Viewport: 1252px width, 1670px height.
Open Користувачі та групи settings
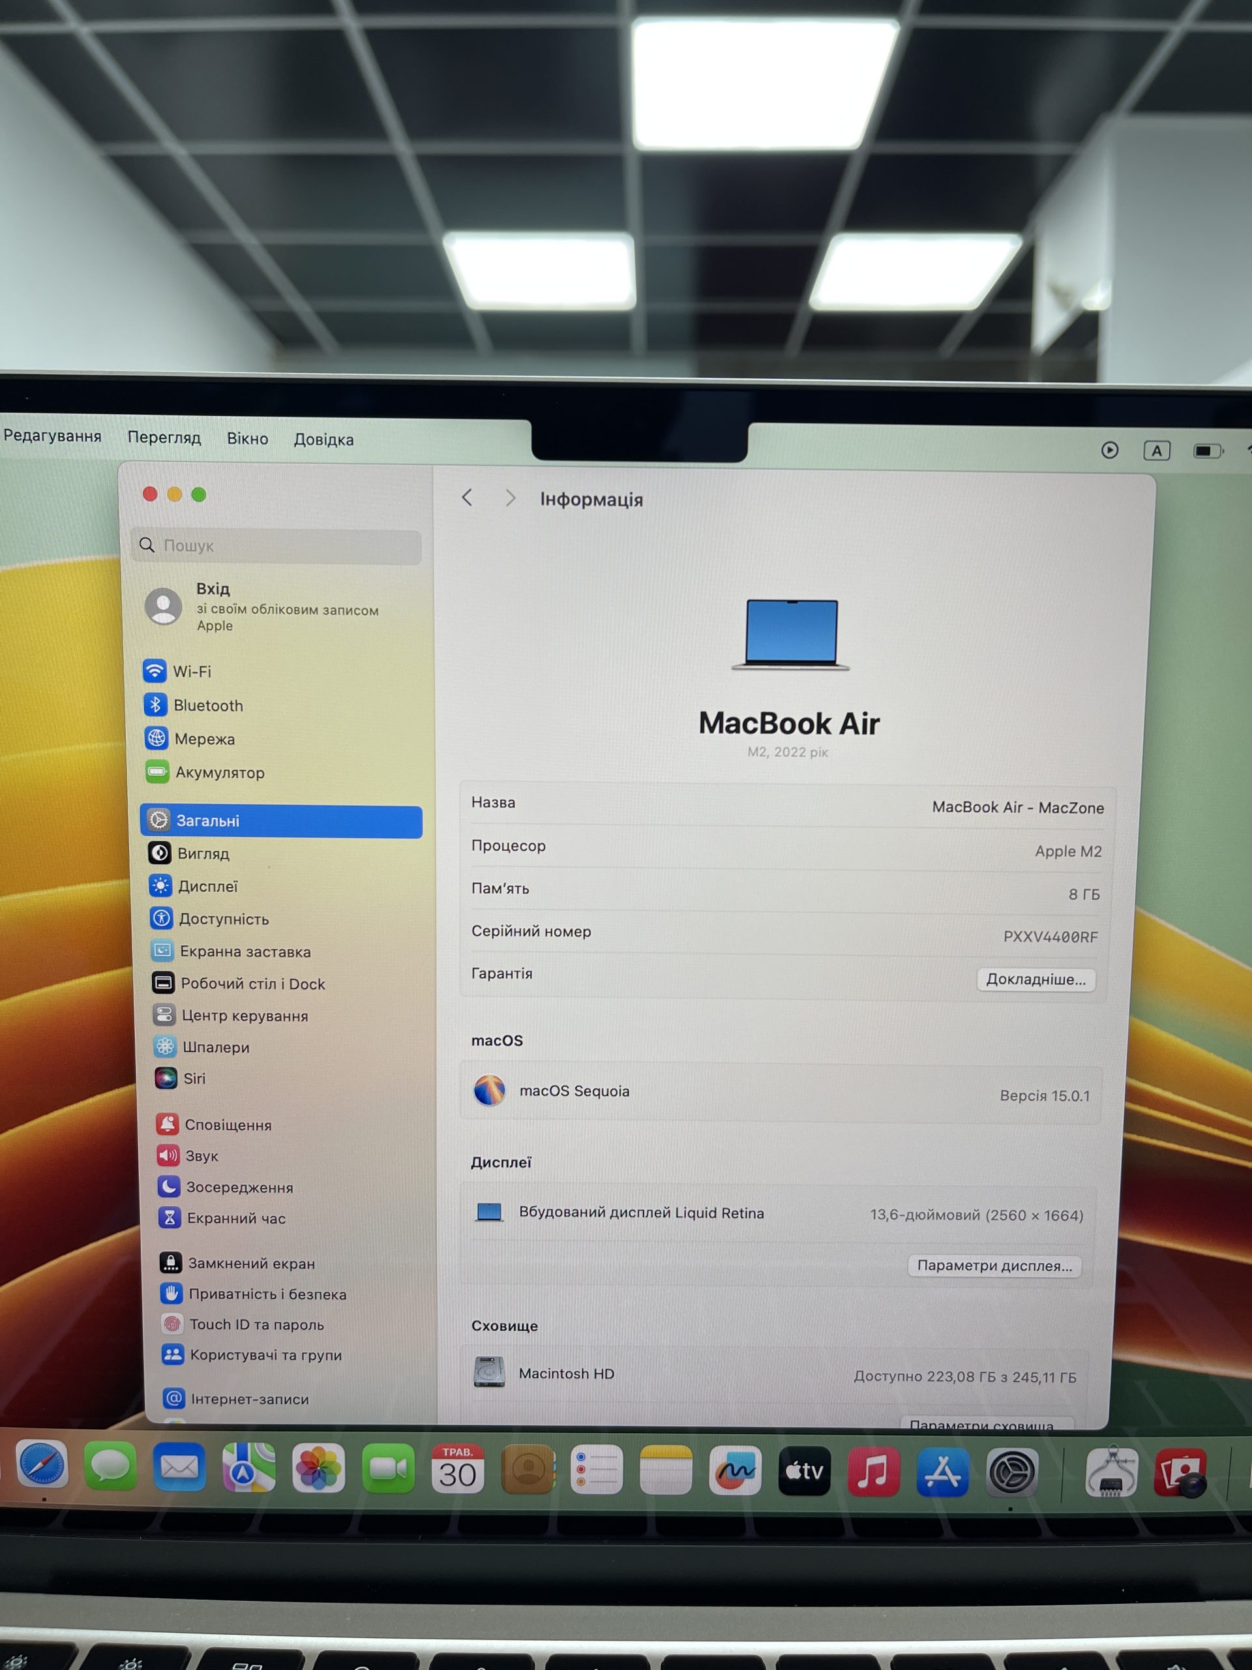click(x=252, y=1355)
